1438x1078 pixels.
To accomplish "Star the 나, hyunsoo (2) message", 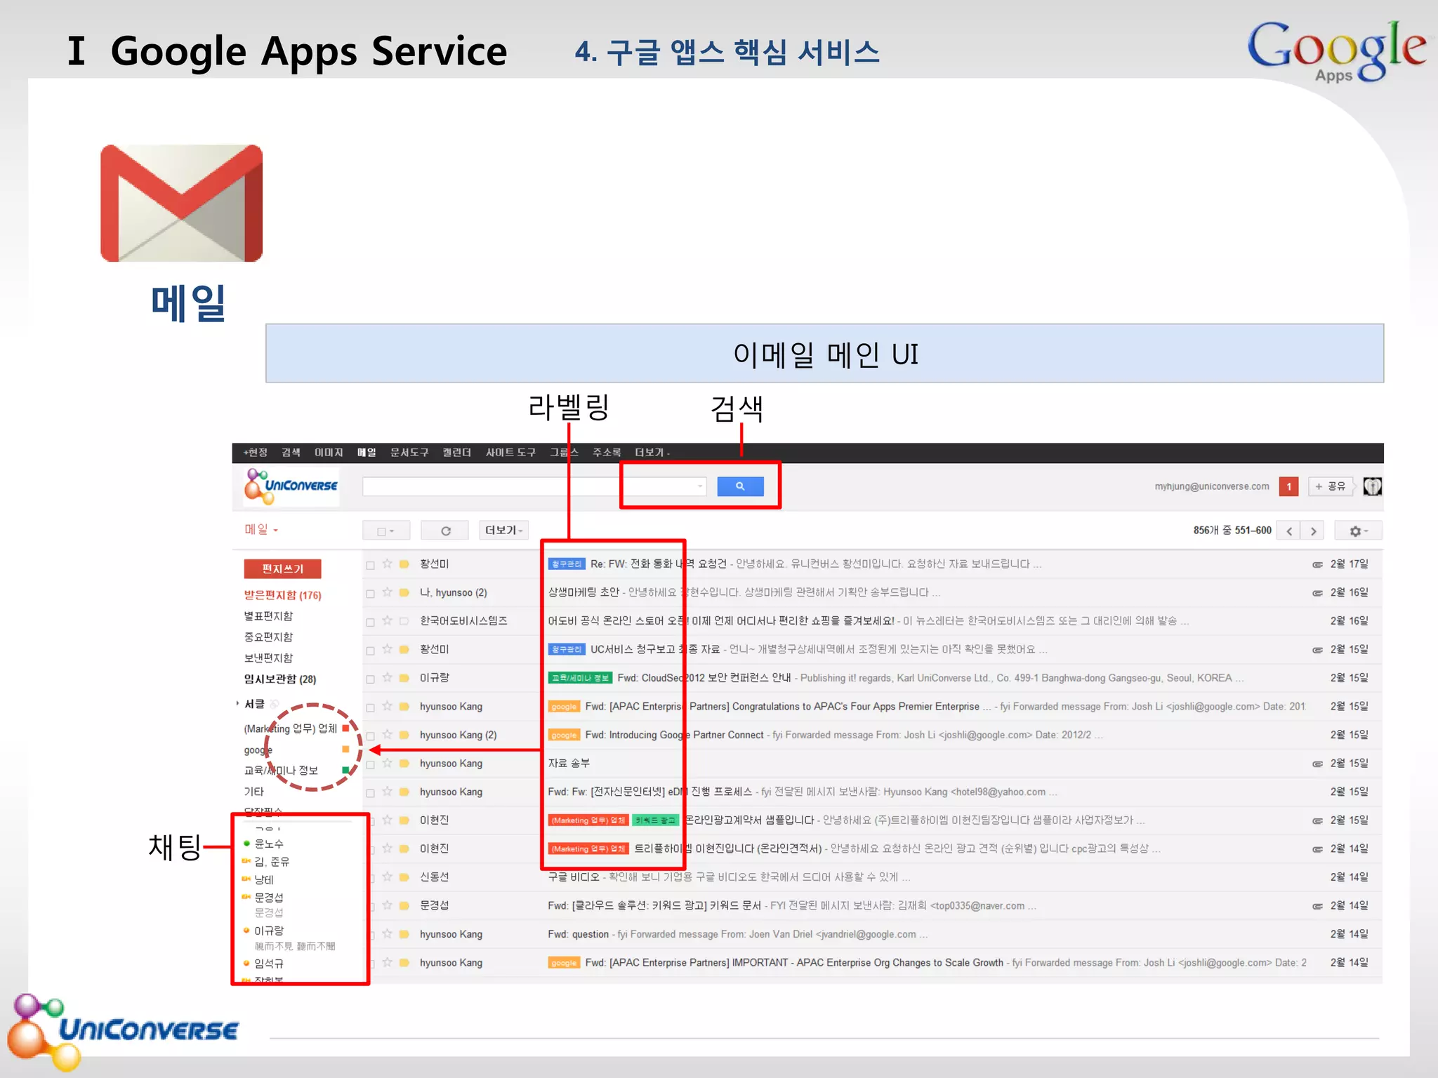I will 387,592.
